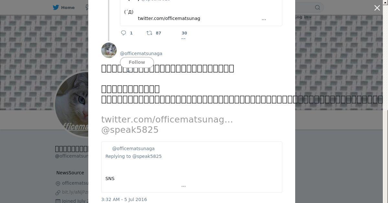Image resolution: width=388 pixels, height=203 pixels.
Task: Click the calendar icon beside Joined
Action: click(x=58, y=201)
